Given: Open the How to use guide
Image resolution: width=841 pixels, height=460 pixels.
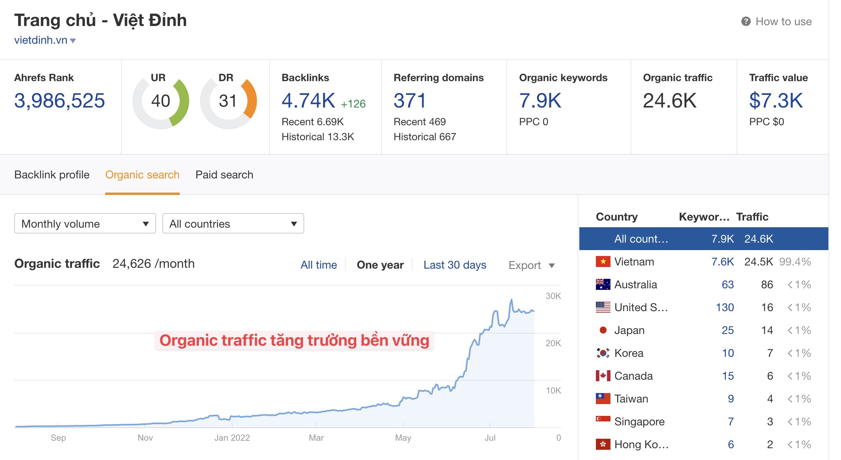Looking at the screenshot, I should 783,21.
